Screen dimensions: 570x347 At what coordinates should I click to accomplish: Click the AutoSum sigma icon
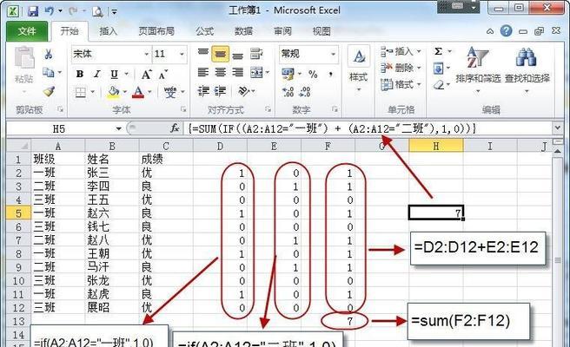pos(439,51)
